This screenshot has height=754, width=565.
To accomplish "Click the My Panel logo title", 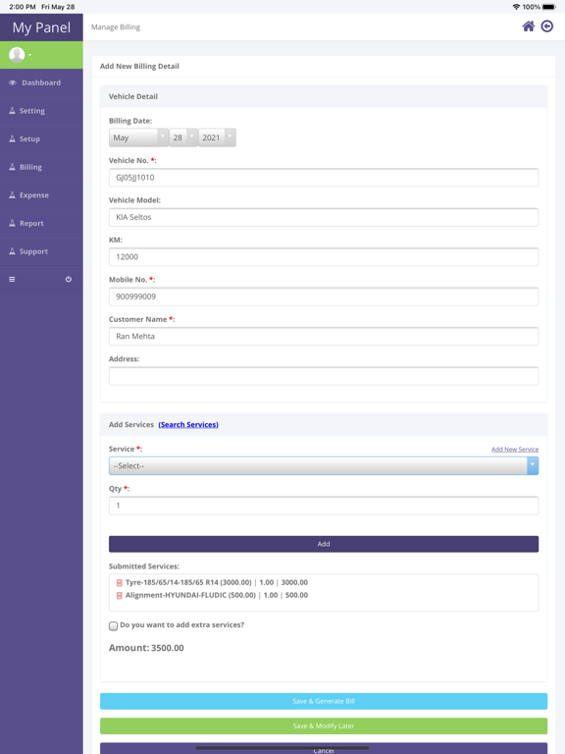I will click(x=41, y=27).
